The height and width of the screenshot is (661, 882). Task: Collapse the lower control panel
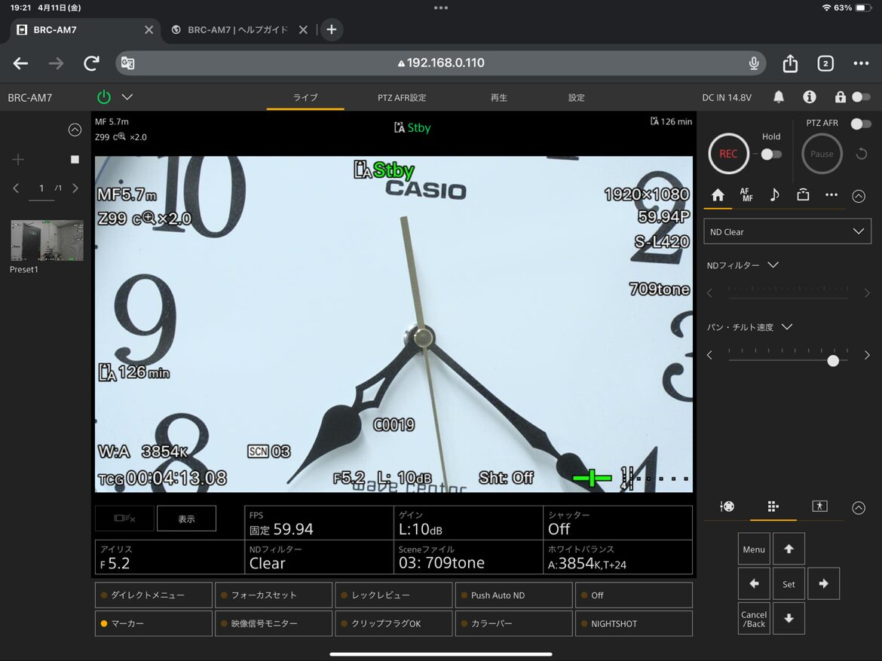[x=859, y=508]
